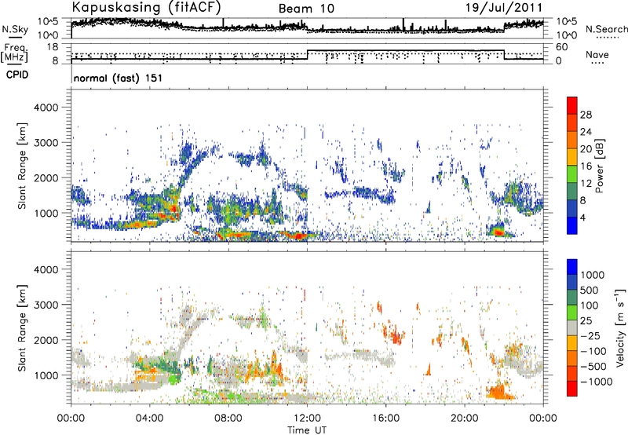Click Slant Range label of velocity panel
The image size is (628, 435).
click(x=22, y=327)
